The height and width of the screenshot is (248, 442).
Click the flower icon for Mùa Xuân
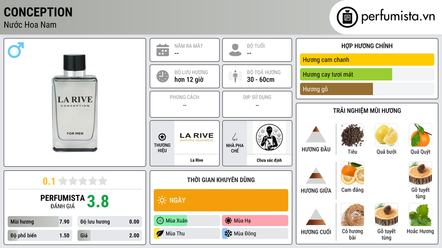[x=160, y=220]
